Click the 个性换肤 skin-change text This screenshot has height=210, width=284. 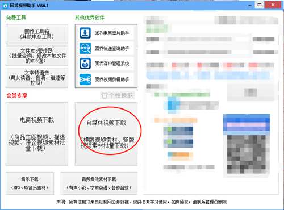coord(121,95)
